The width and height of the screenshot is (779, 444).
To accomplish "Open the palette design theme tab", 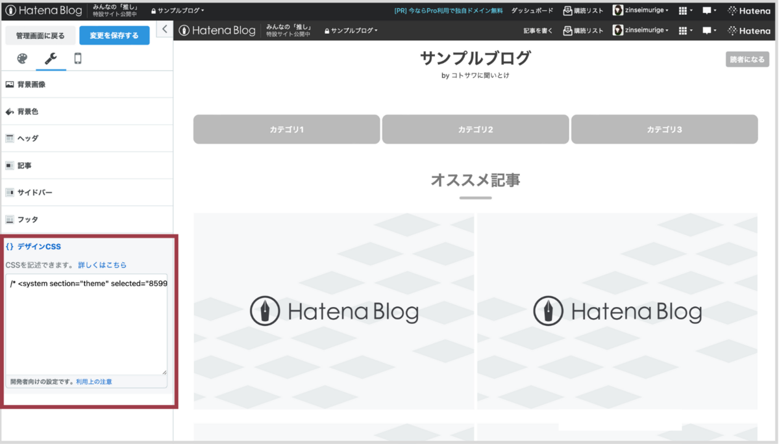I will click(23, 59).
